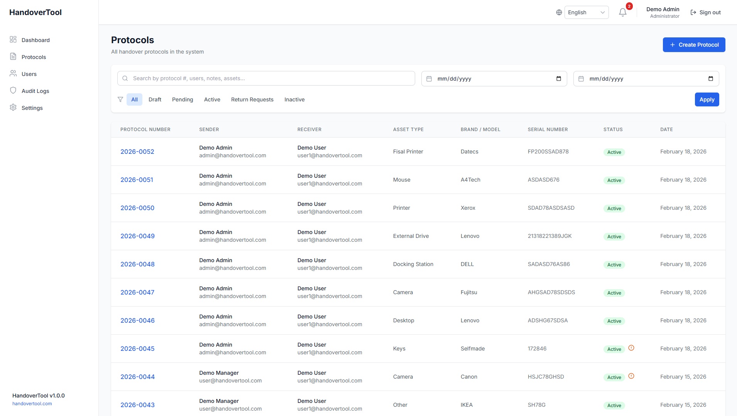Open protocol 2026-0047
Viewport: 737px width, 416px height.
tap(137, 292)
